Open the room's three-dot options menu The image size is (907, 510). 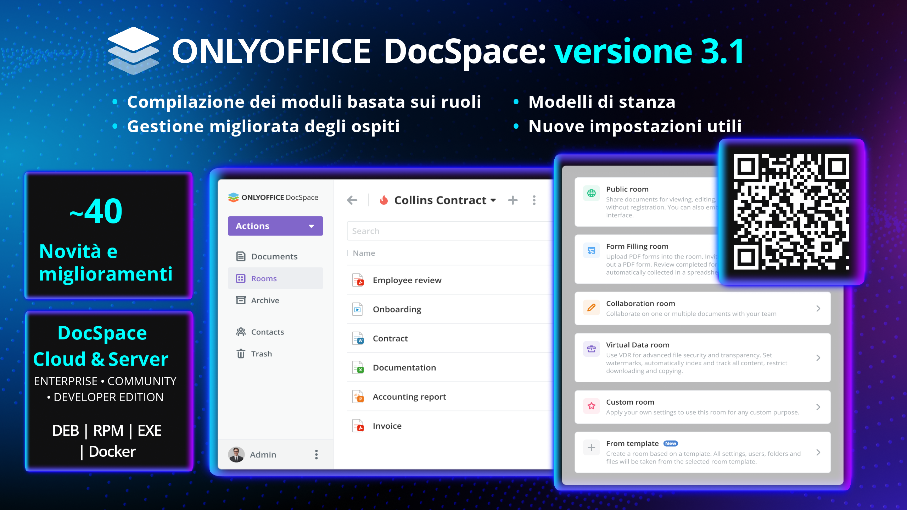click(534, 200)
